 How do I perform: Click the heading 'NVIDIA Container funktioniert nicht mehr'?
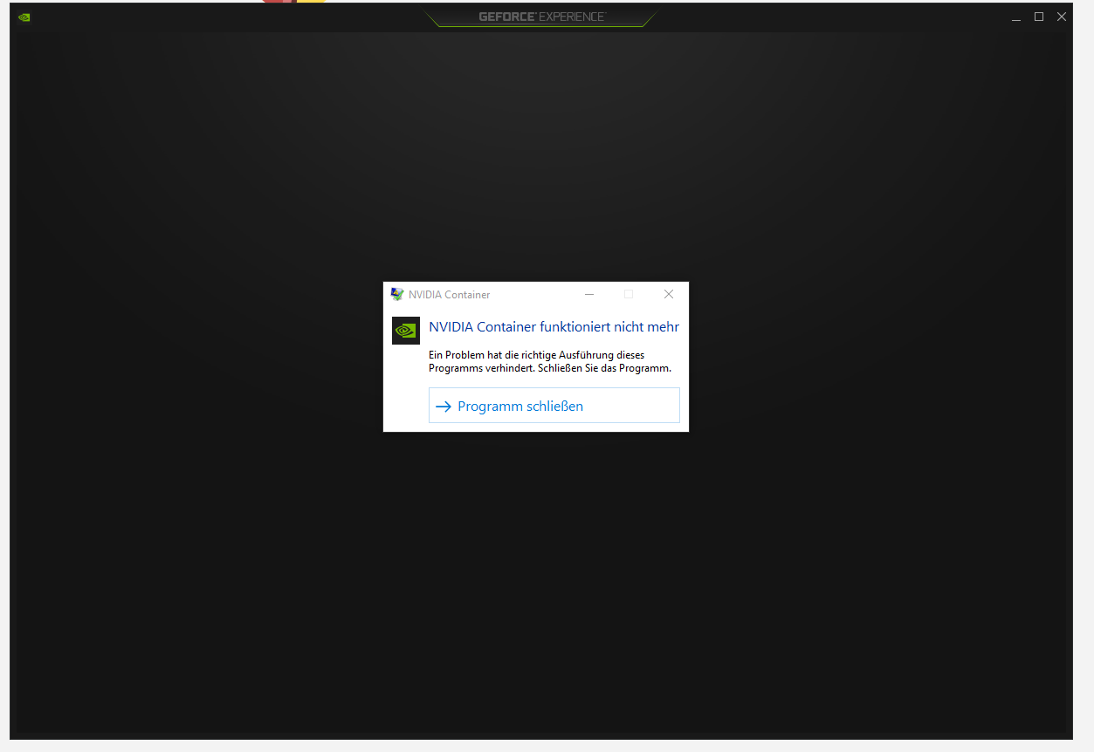[554, 327]
